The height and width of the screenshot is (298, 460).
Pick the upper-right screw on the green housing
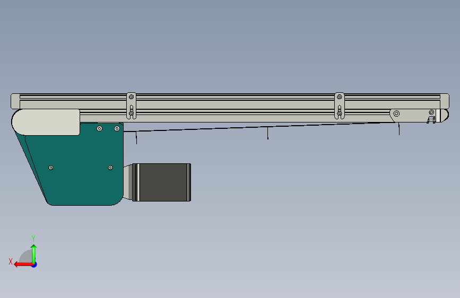[x=117, y=128]
